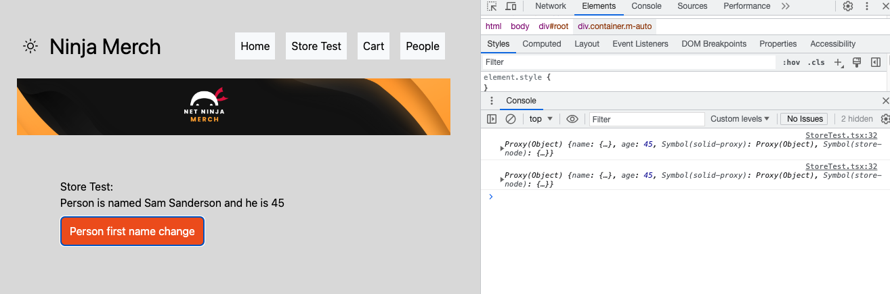This screenshot has height=294, width=890.
Task: Clear the console with the ban icon
Action: coord(511,119)
